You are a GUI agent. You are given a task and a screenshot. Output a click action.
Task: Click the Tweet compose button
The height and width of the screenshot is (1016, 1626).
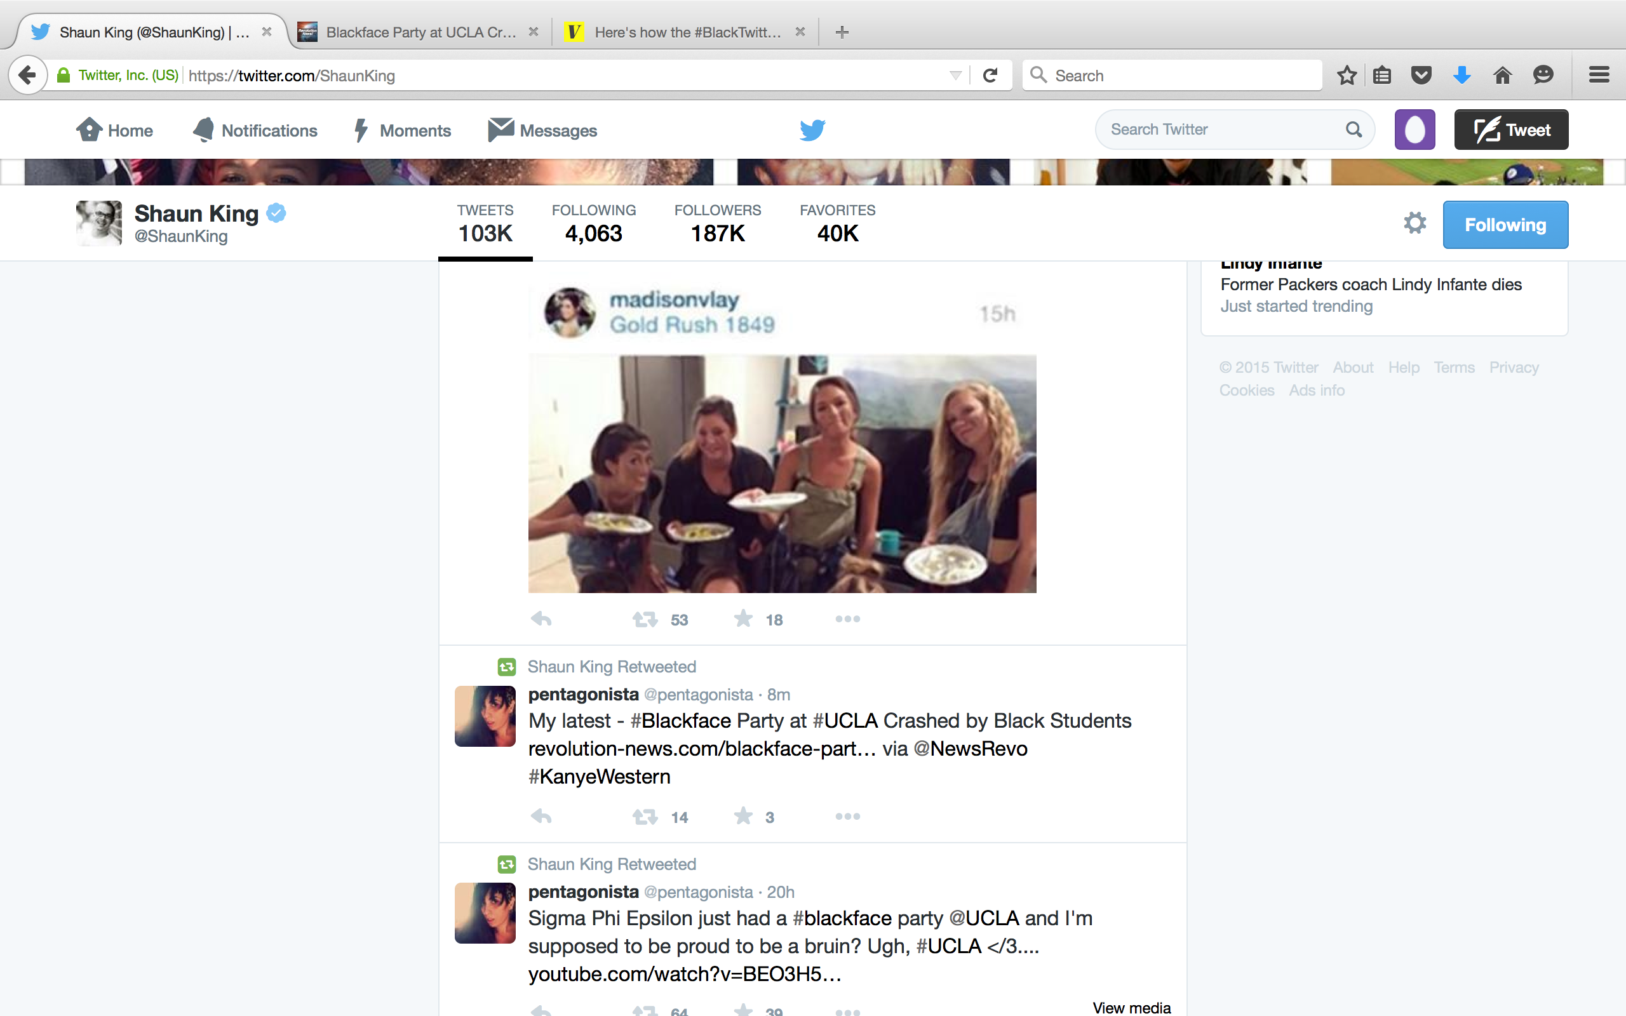click(1511, 130)
